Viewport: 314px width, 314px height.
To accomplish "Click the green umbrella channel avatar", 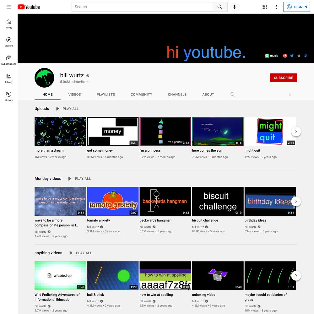I will click(45, 78).
